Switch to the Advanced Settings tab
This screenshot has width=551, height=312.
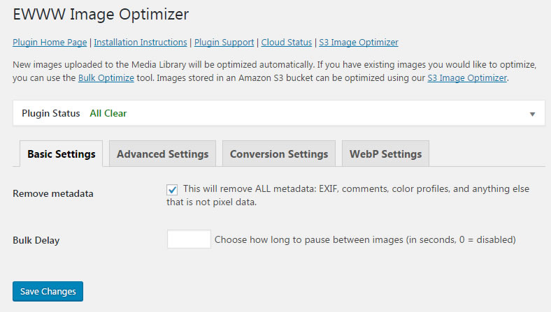[162, 154]
